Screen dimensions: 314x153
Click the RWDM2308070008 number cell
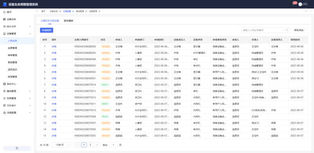tap(85, 117)
